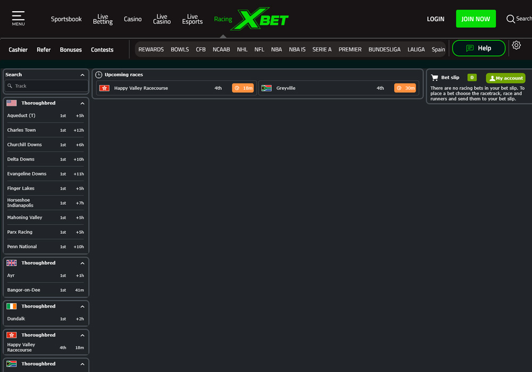The width and height of the screenshot is (532, 372).
Task: Open the hamburger MENU icon
Action: 18,15
